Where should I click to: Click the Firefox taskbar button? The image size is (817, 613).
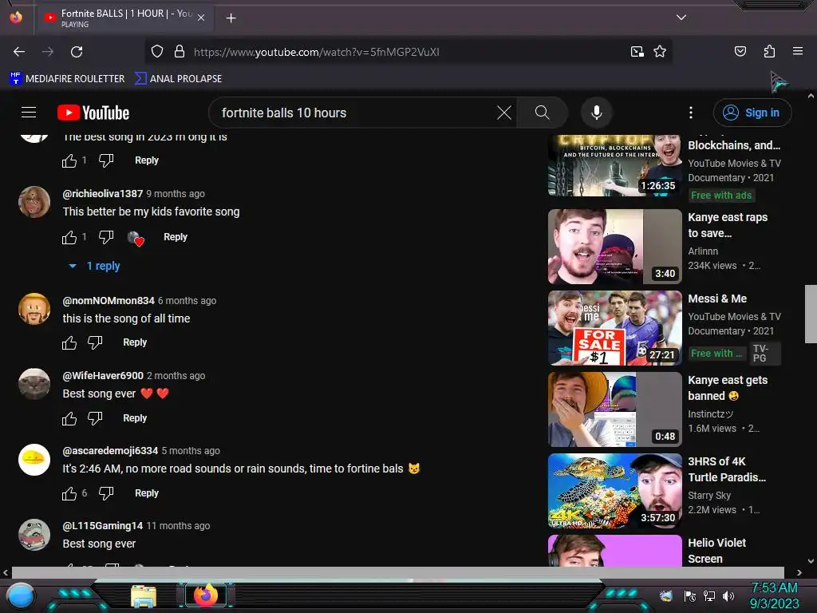click(x=206, y=595)
